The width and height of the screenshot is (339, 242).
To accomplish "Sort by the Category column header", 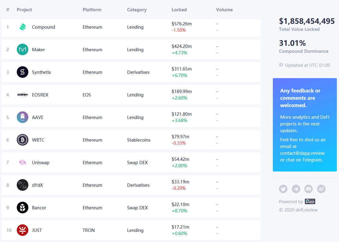I will pyautogui.click(x=137, y=10).
